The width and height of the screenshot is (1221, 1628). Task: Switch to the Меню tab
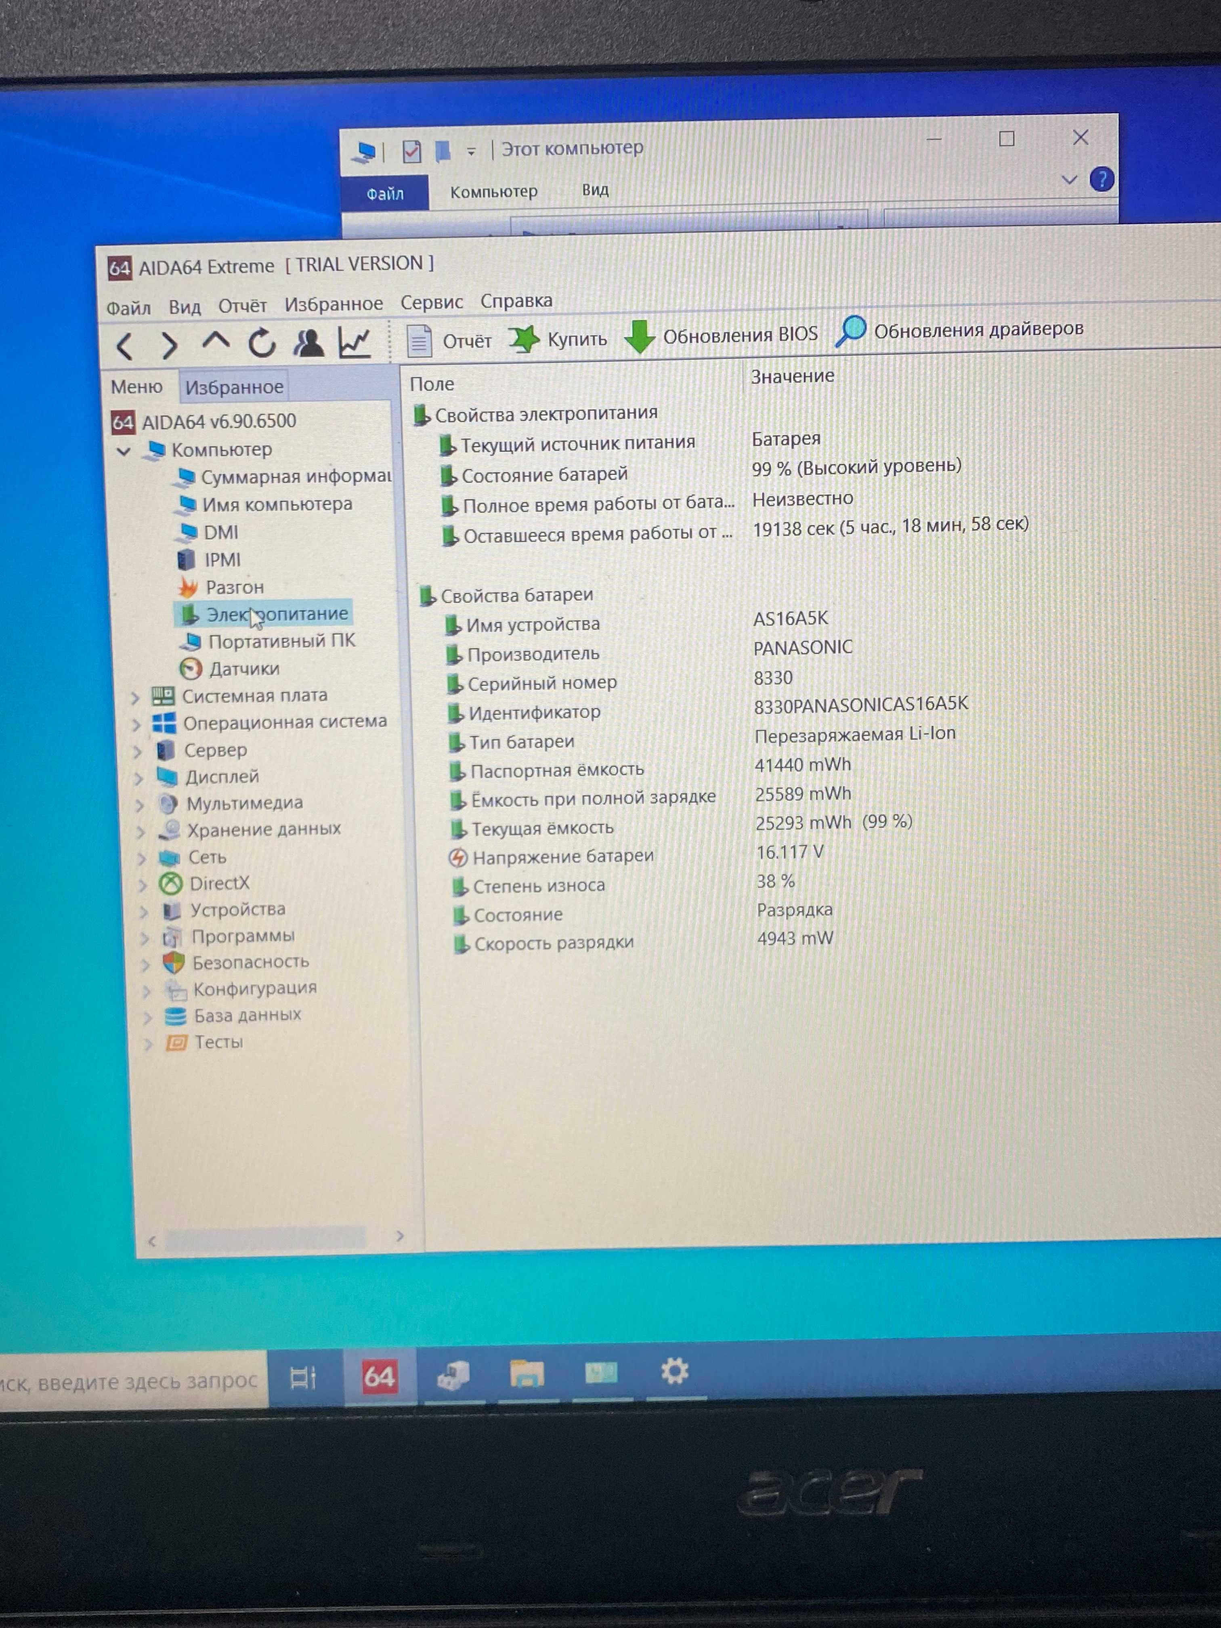tap(137, 386)
